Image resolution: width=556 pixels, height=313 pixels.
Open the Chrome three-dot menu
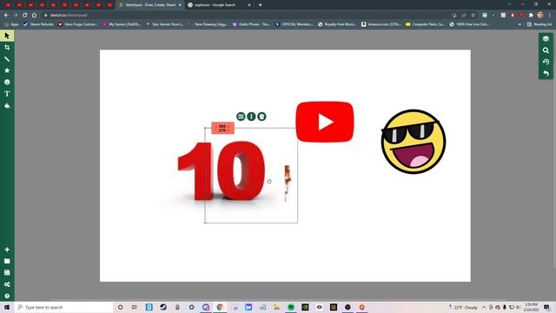pyautogui.click(x=550, y=16)
